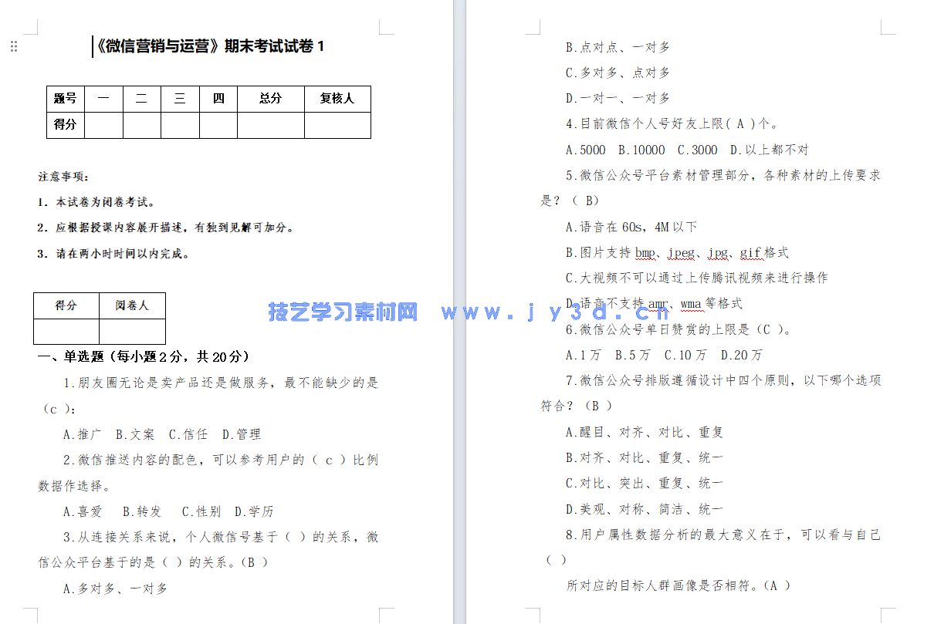934x624 pixels.
Task: Select the document title 《微信营销与运营》期末考试试卷1
Action: point(209,45)
